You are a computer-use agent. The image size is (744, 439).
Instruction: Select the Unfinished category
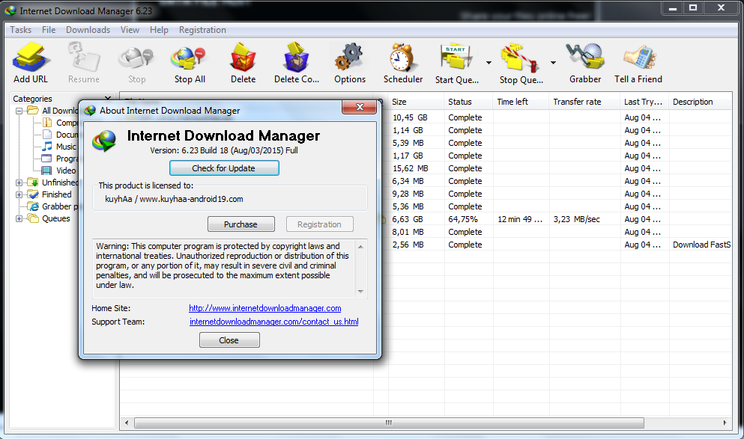coord(60,182)
